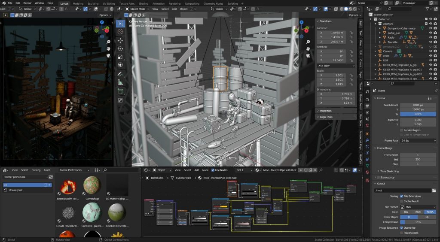Select the Cursor tool in viewport toolbar
Image resolution: width=440 pixels, height=242 pixels.
120,32
